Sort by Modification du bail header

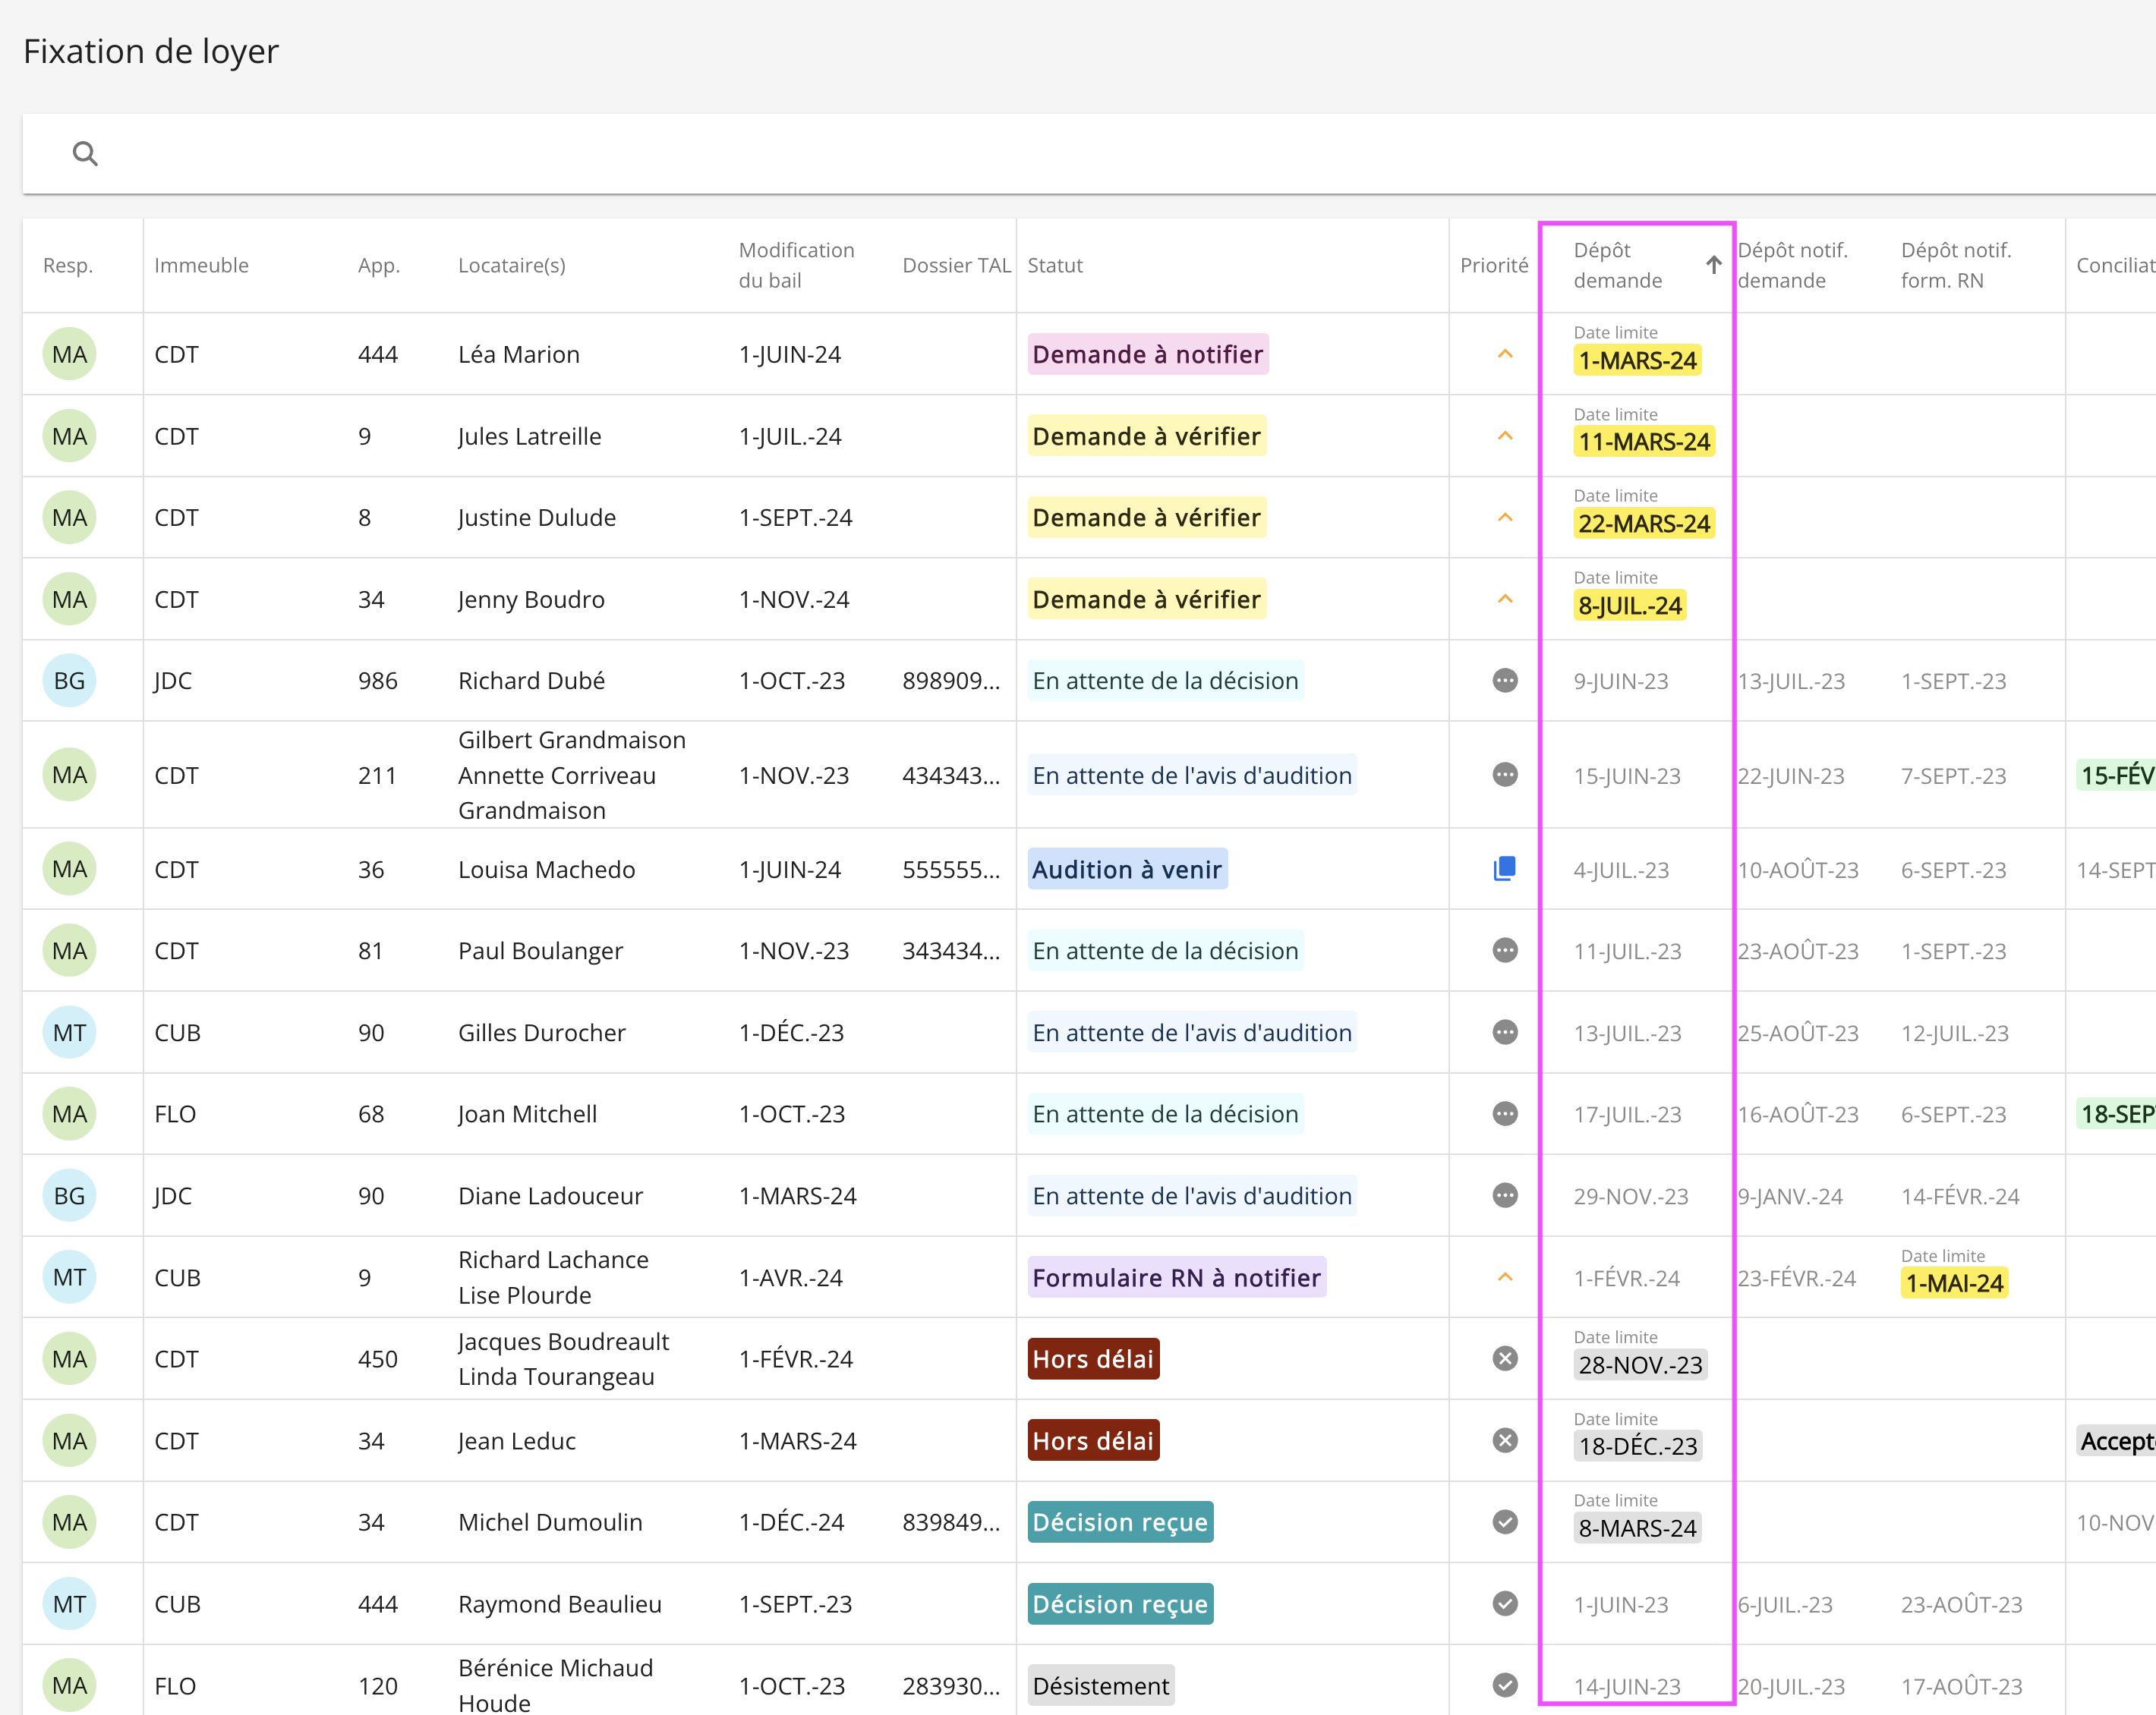(796, 265)
